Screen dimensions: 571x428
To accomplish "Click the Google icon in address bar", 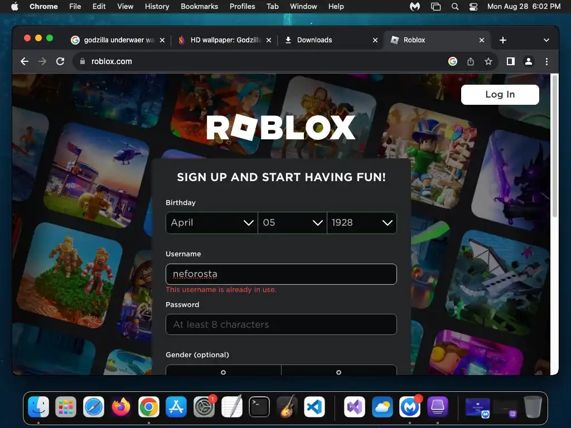I will 453,61.
